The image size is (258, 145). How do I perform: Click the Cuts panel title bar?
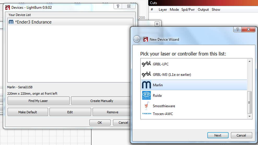point(203,3)
